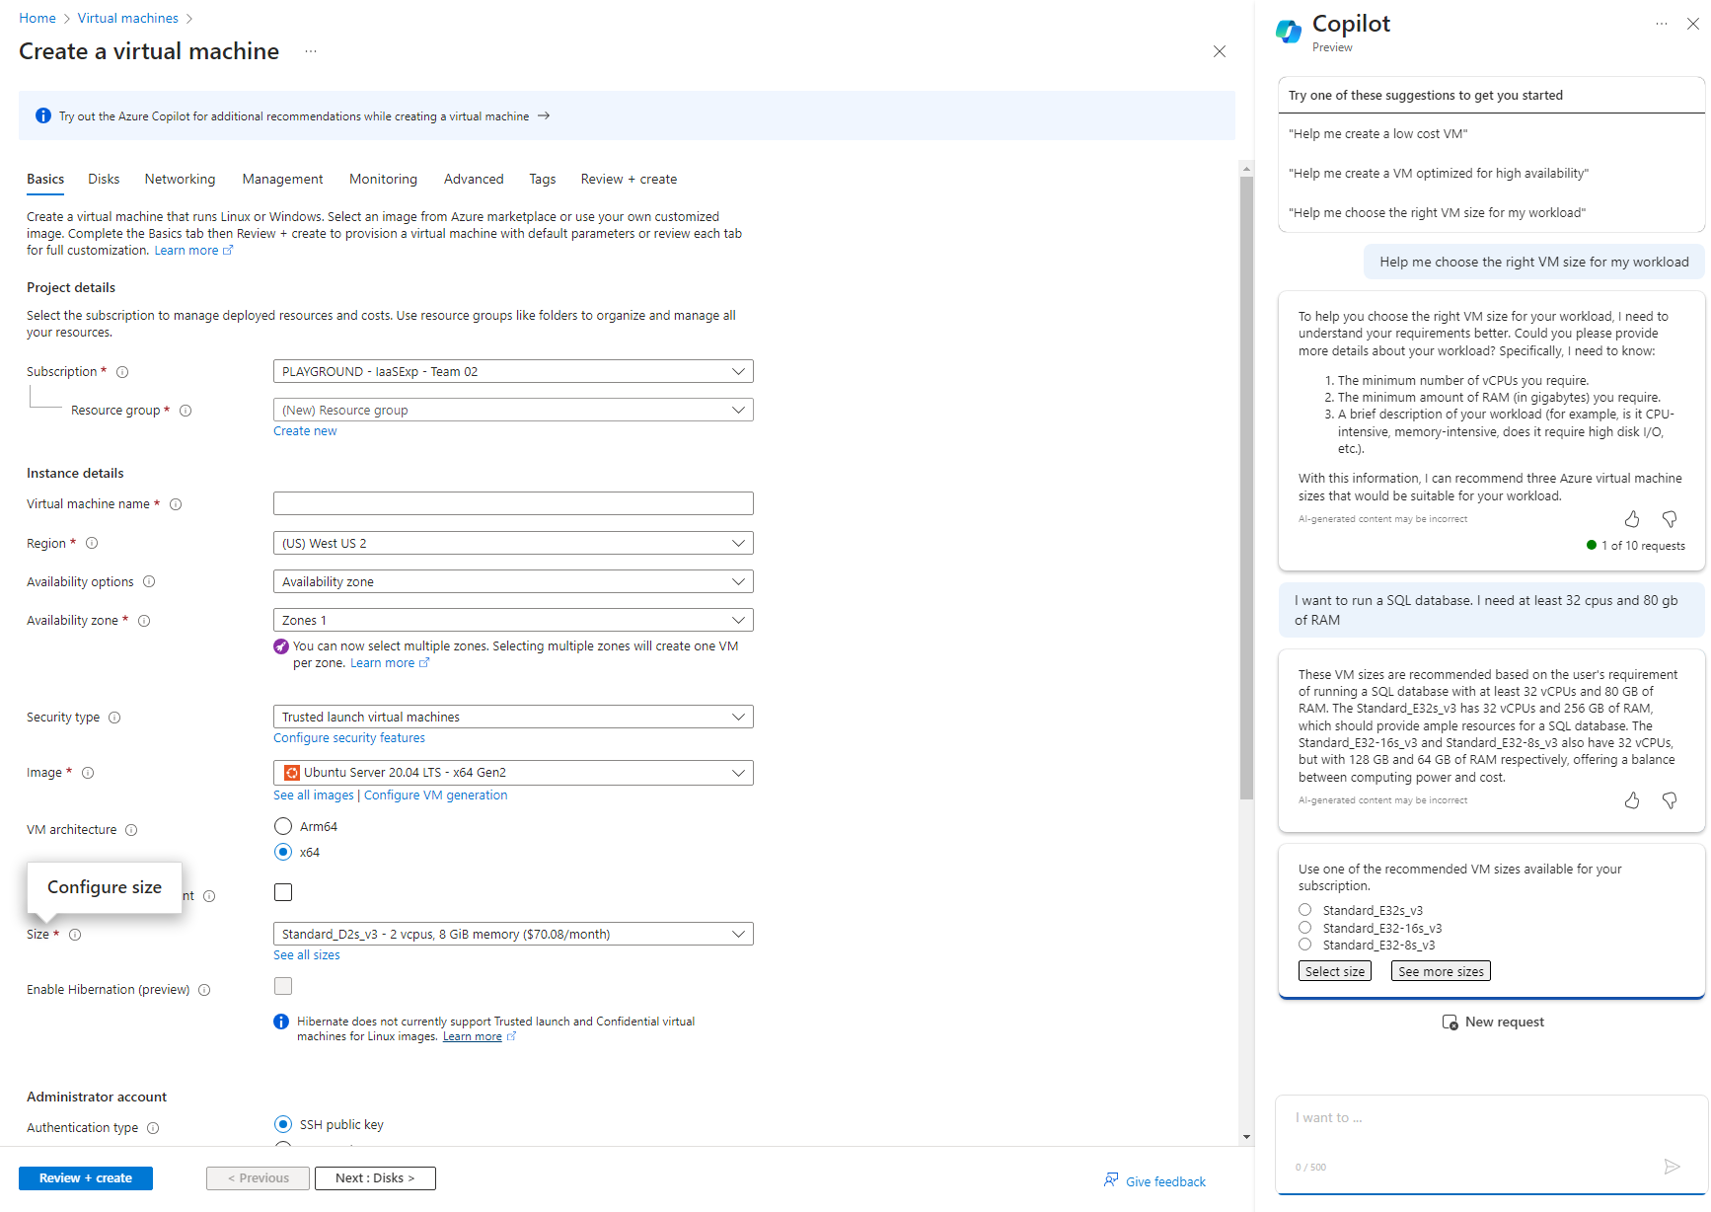Select x64 VM architecture
The height and width of the screenshot is (1212, 1711).
pos(283,852)
